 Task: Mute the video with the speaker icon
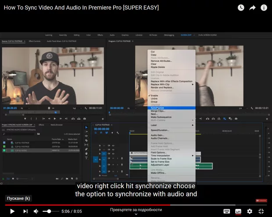click(x=36, y=211)
